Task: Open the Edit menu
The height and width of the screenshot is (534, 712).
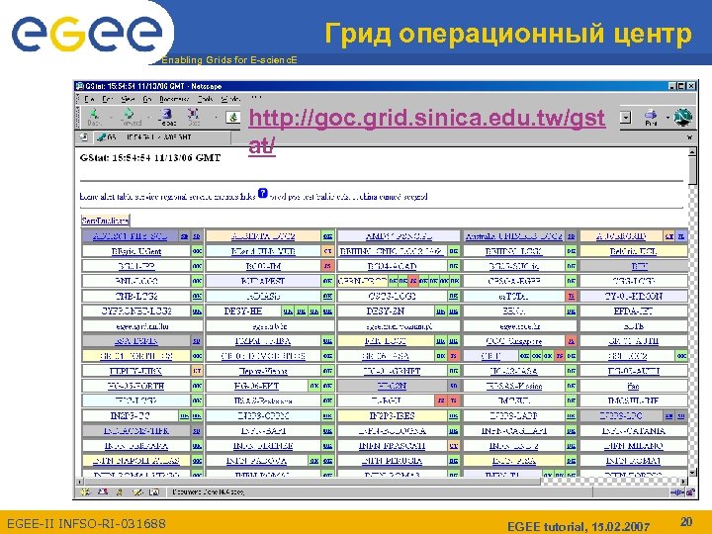Action: pyautogui.click(x=107, y=99)
